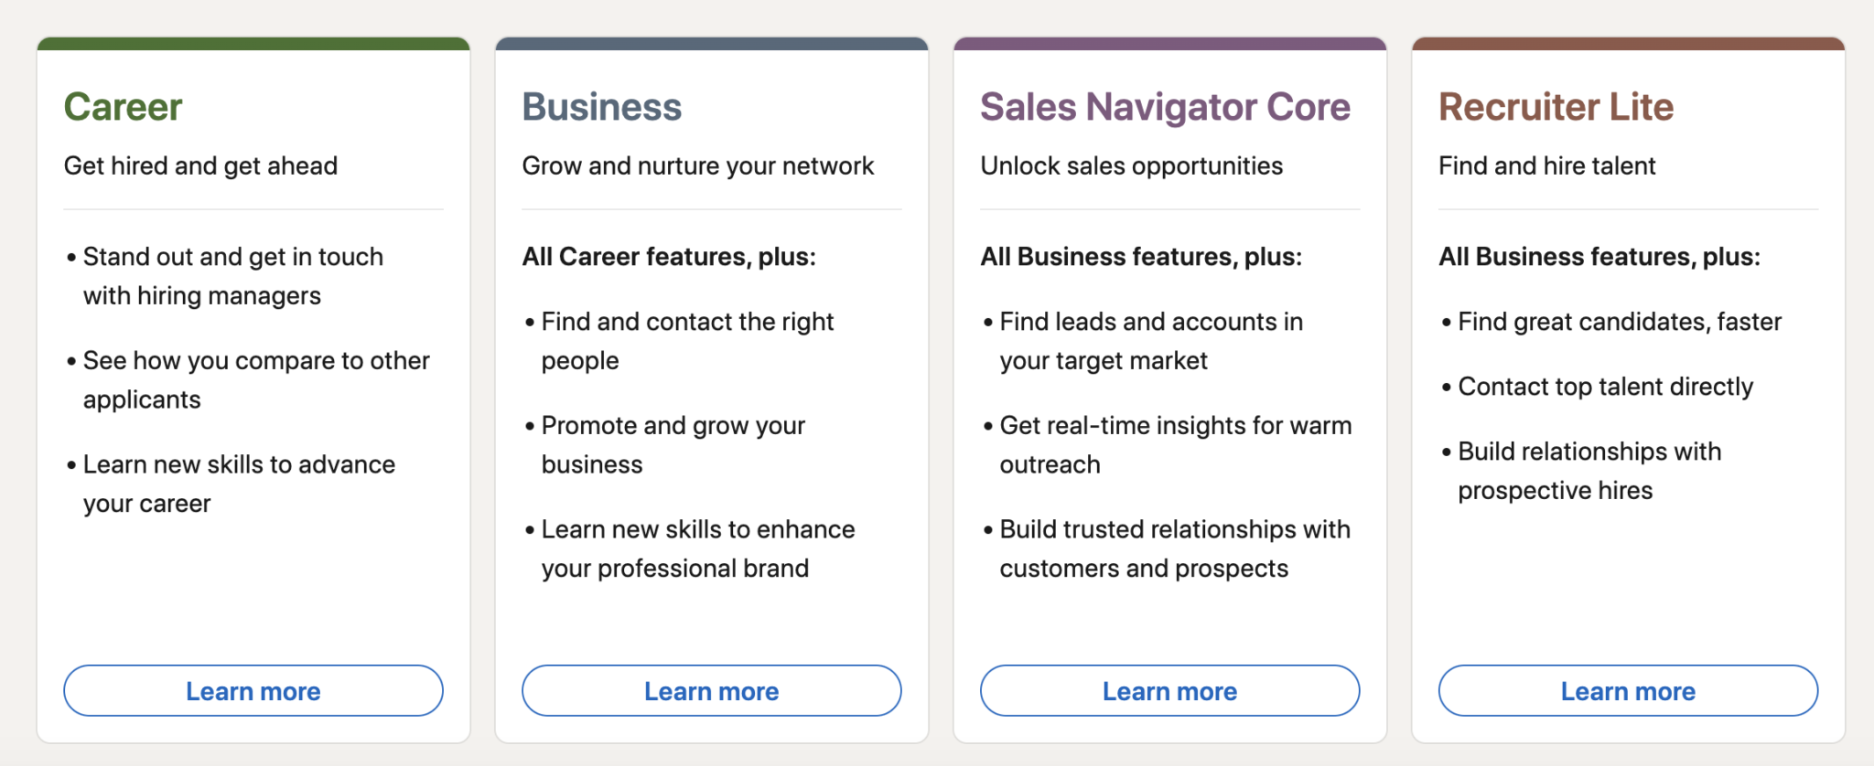Select the Career plan heading

(x=122, y=106)
